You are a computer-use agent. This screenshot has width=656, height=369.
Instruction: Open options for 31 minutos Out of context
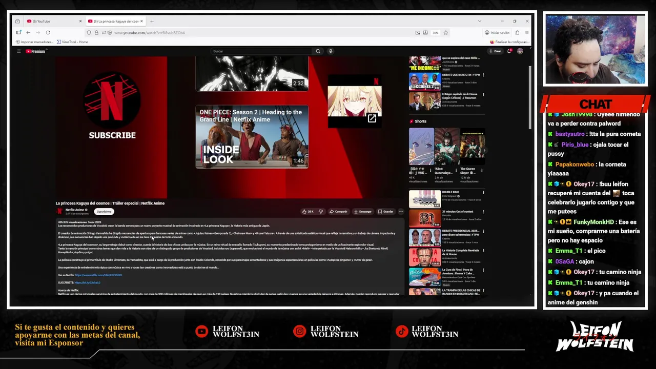[483, 212]
